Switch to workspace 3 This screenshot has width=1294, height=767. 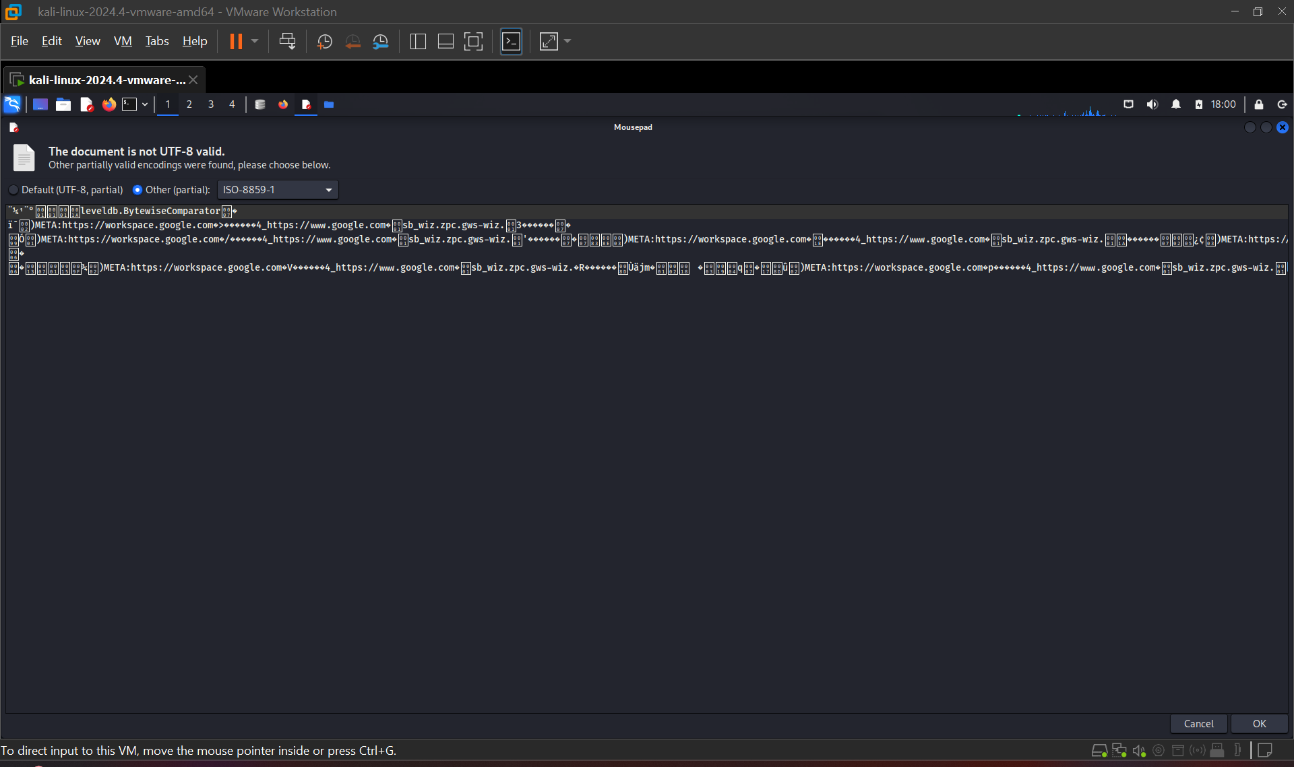[211, 104]
